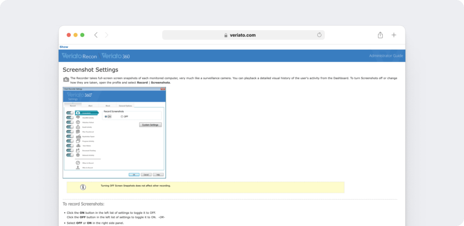Select the Files Transferred icon
464x226 pixels.
[x=78, y=132]
